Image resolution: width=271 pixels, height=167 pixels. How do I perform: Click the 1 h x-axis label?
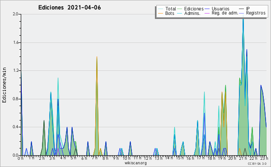[31, 158]
